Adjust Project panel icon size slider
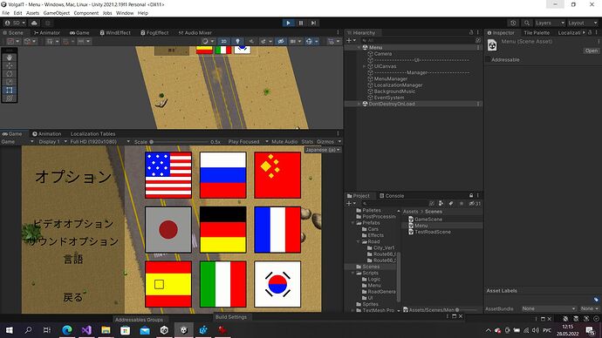This screenshot has height=338, width=602. tap(468, 310)
